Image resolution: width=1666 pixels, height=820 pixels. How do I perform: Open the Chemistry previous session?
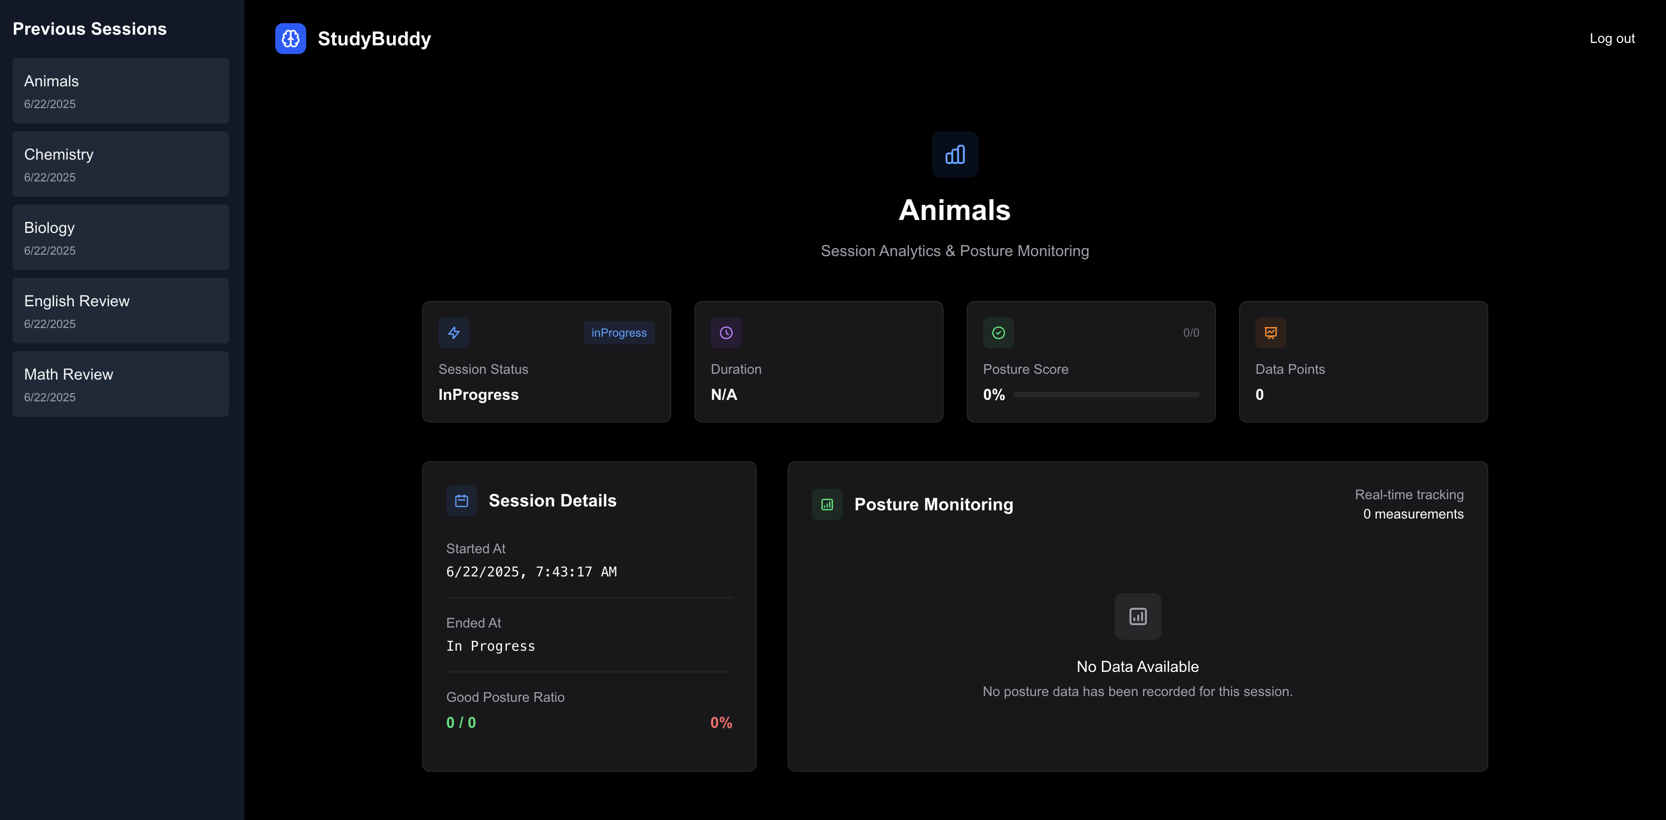coord(120,164)
